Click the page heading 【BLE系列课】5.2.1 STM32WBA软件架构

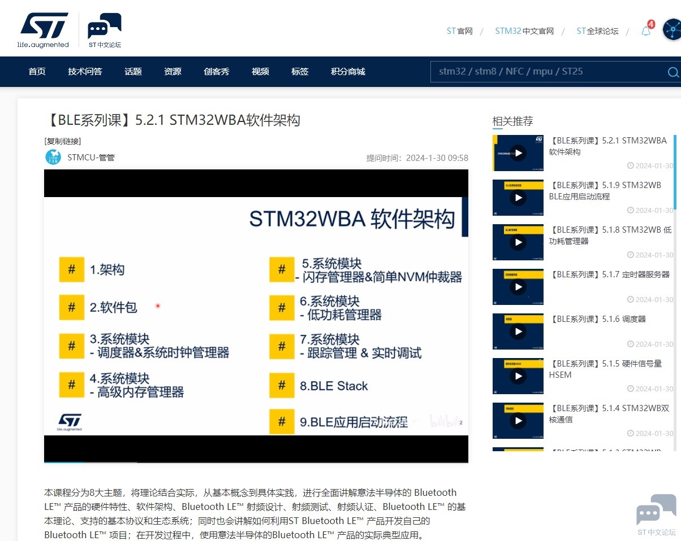(x=172, y=120)
